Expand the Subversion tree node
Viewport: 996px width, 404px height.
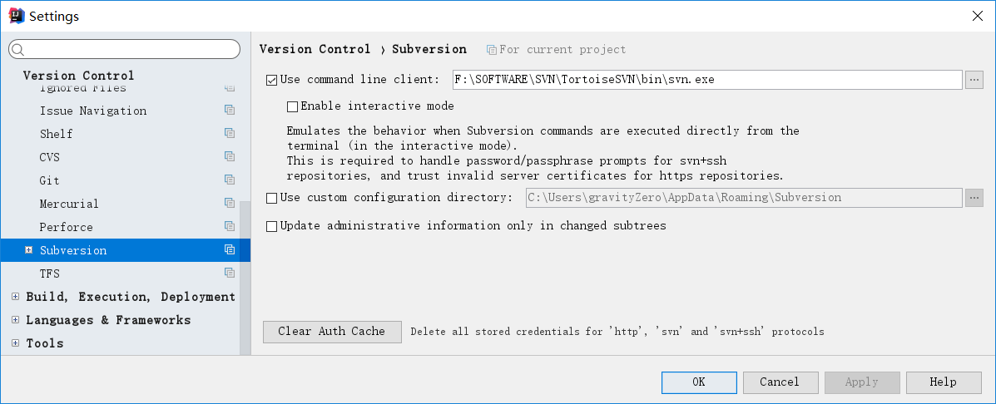click(x=28, y=250)
